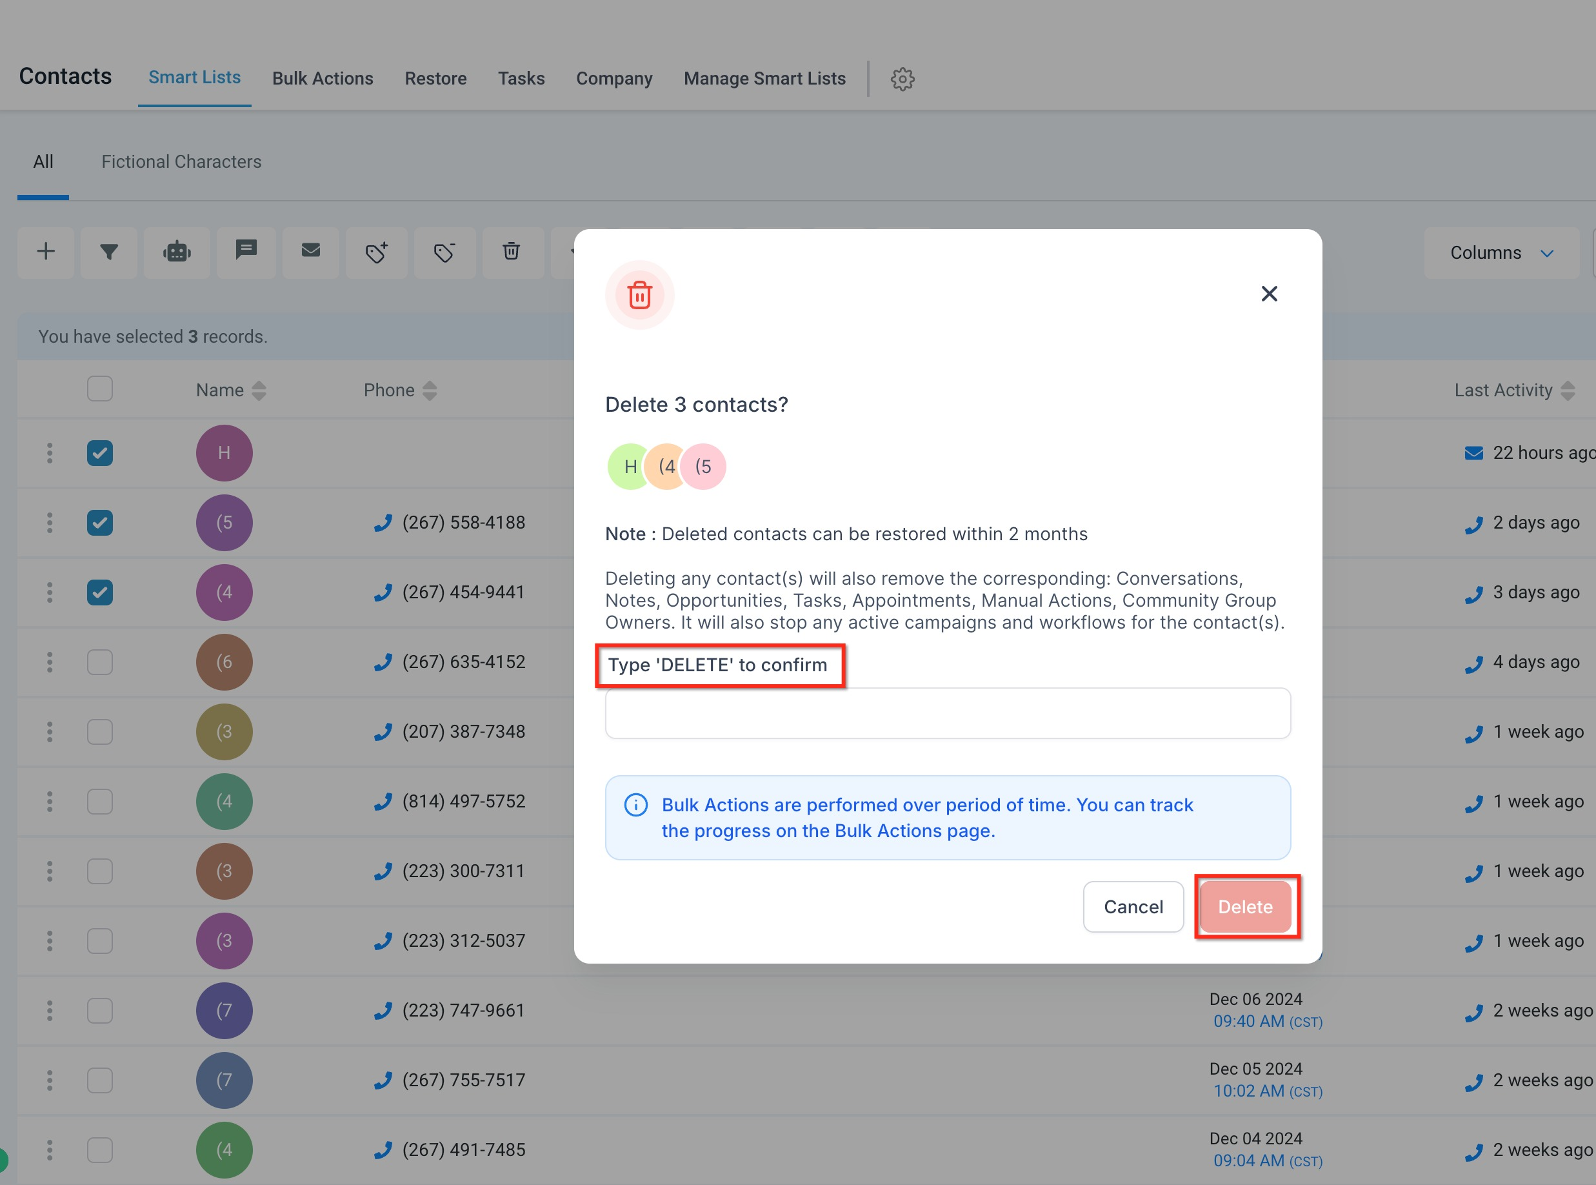Click the DELETE confirmation text field
This screenshot has width=1596, height=1185.
coord(948,713)
